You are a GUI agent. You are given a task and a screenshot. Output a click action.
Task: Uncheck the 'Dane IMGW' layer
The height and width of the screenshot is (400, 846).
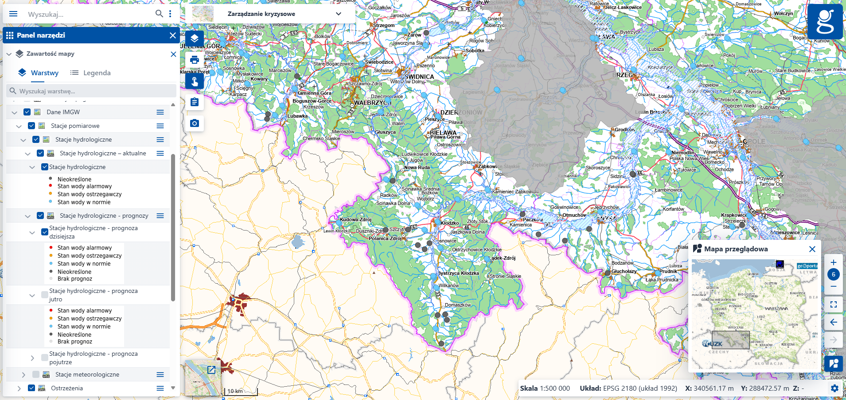tap(27, 112)
